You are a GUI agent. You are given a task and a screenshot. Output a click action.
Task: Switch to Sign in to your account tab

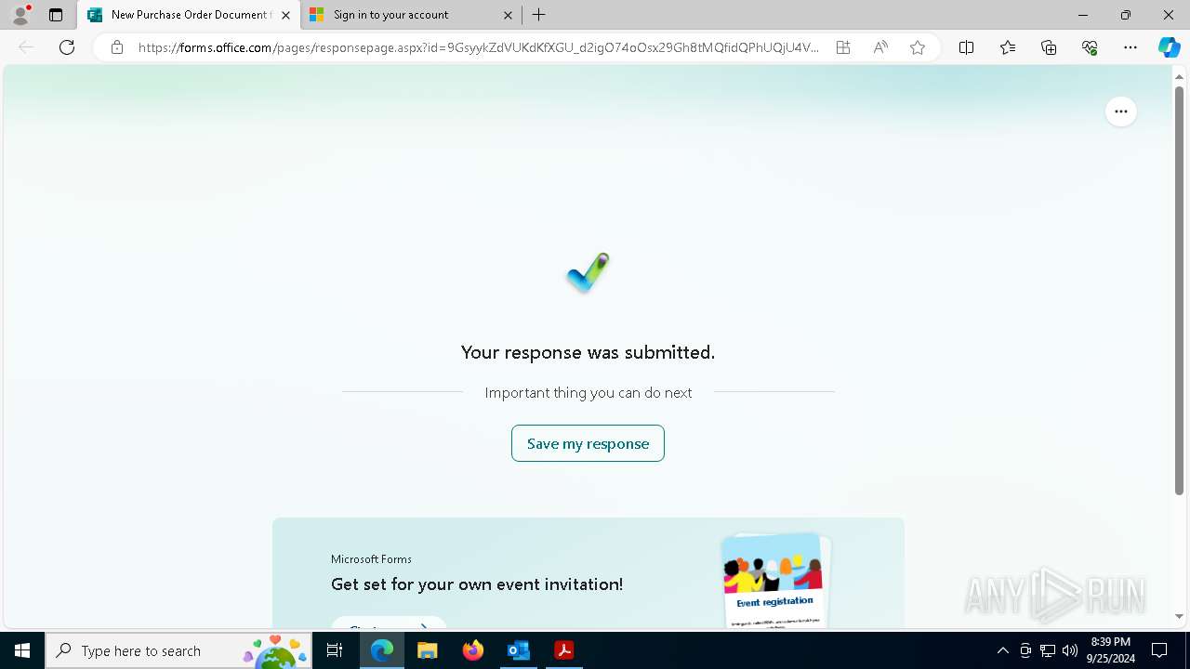click(x=410, y=15)
